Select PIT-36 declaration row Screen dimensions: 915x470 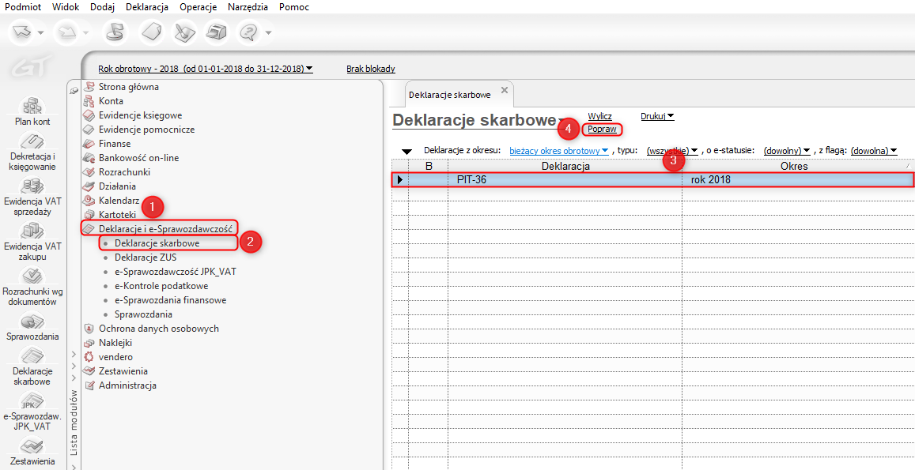[x=652, y=179]
